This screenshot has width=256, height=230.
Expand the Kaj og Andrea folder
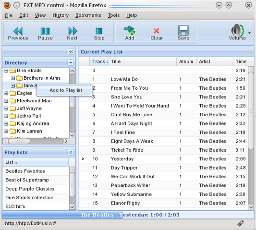click(x=6, y=124)
